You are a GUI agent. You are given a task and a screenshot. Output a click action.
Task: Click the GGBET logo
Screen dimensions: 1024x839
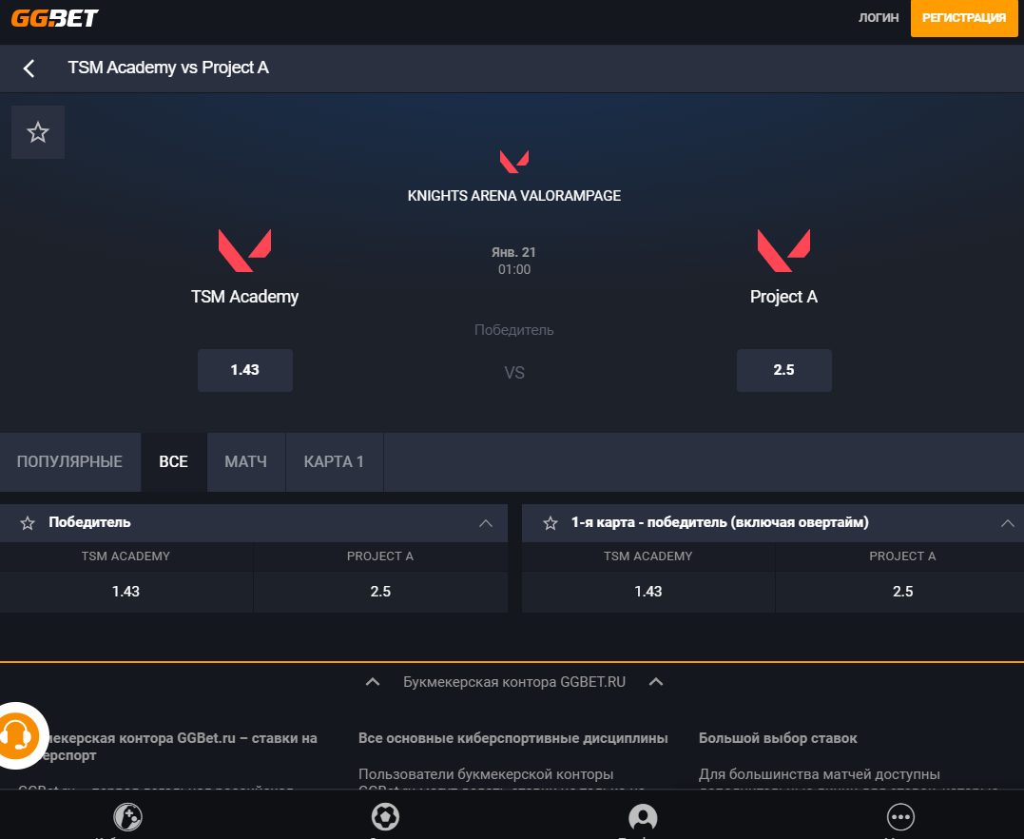[55, 18]
